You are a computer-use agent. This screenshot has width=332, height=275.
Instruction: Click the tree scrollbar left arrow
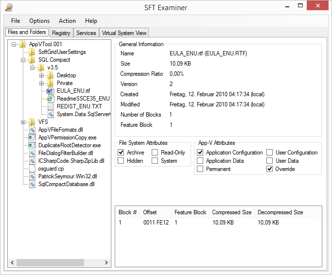12,263
